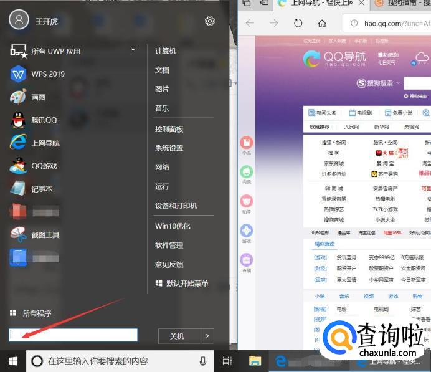The height and width of the screenshot is (372, 431).
Task: Open the 京东商城 link
Action: click(334, 163)
